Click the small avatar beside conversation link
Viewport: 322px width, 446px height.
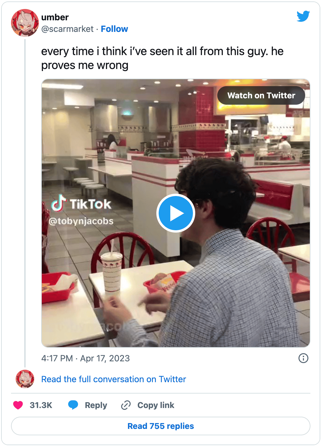click(25, 379)
